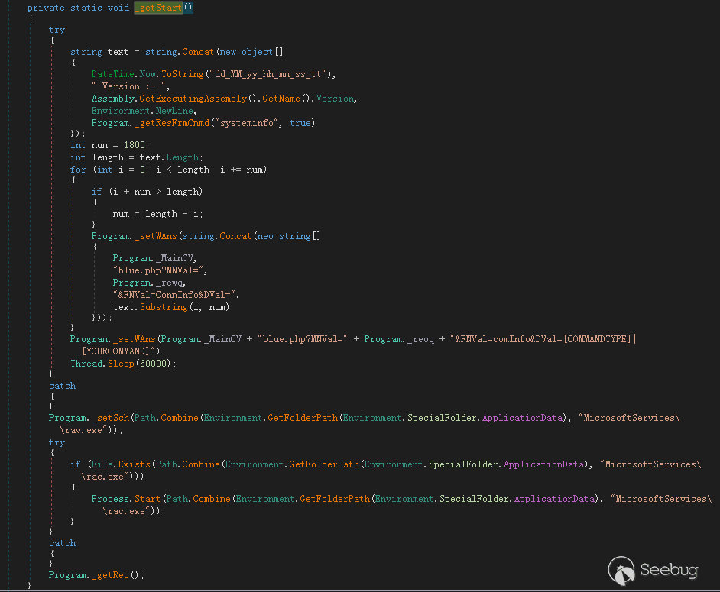Click the 'for' loop keyword
Viewport: 720px width, 592px height.
click(78, 170)
